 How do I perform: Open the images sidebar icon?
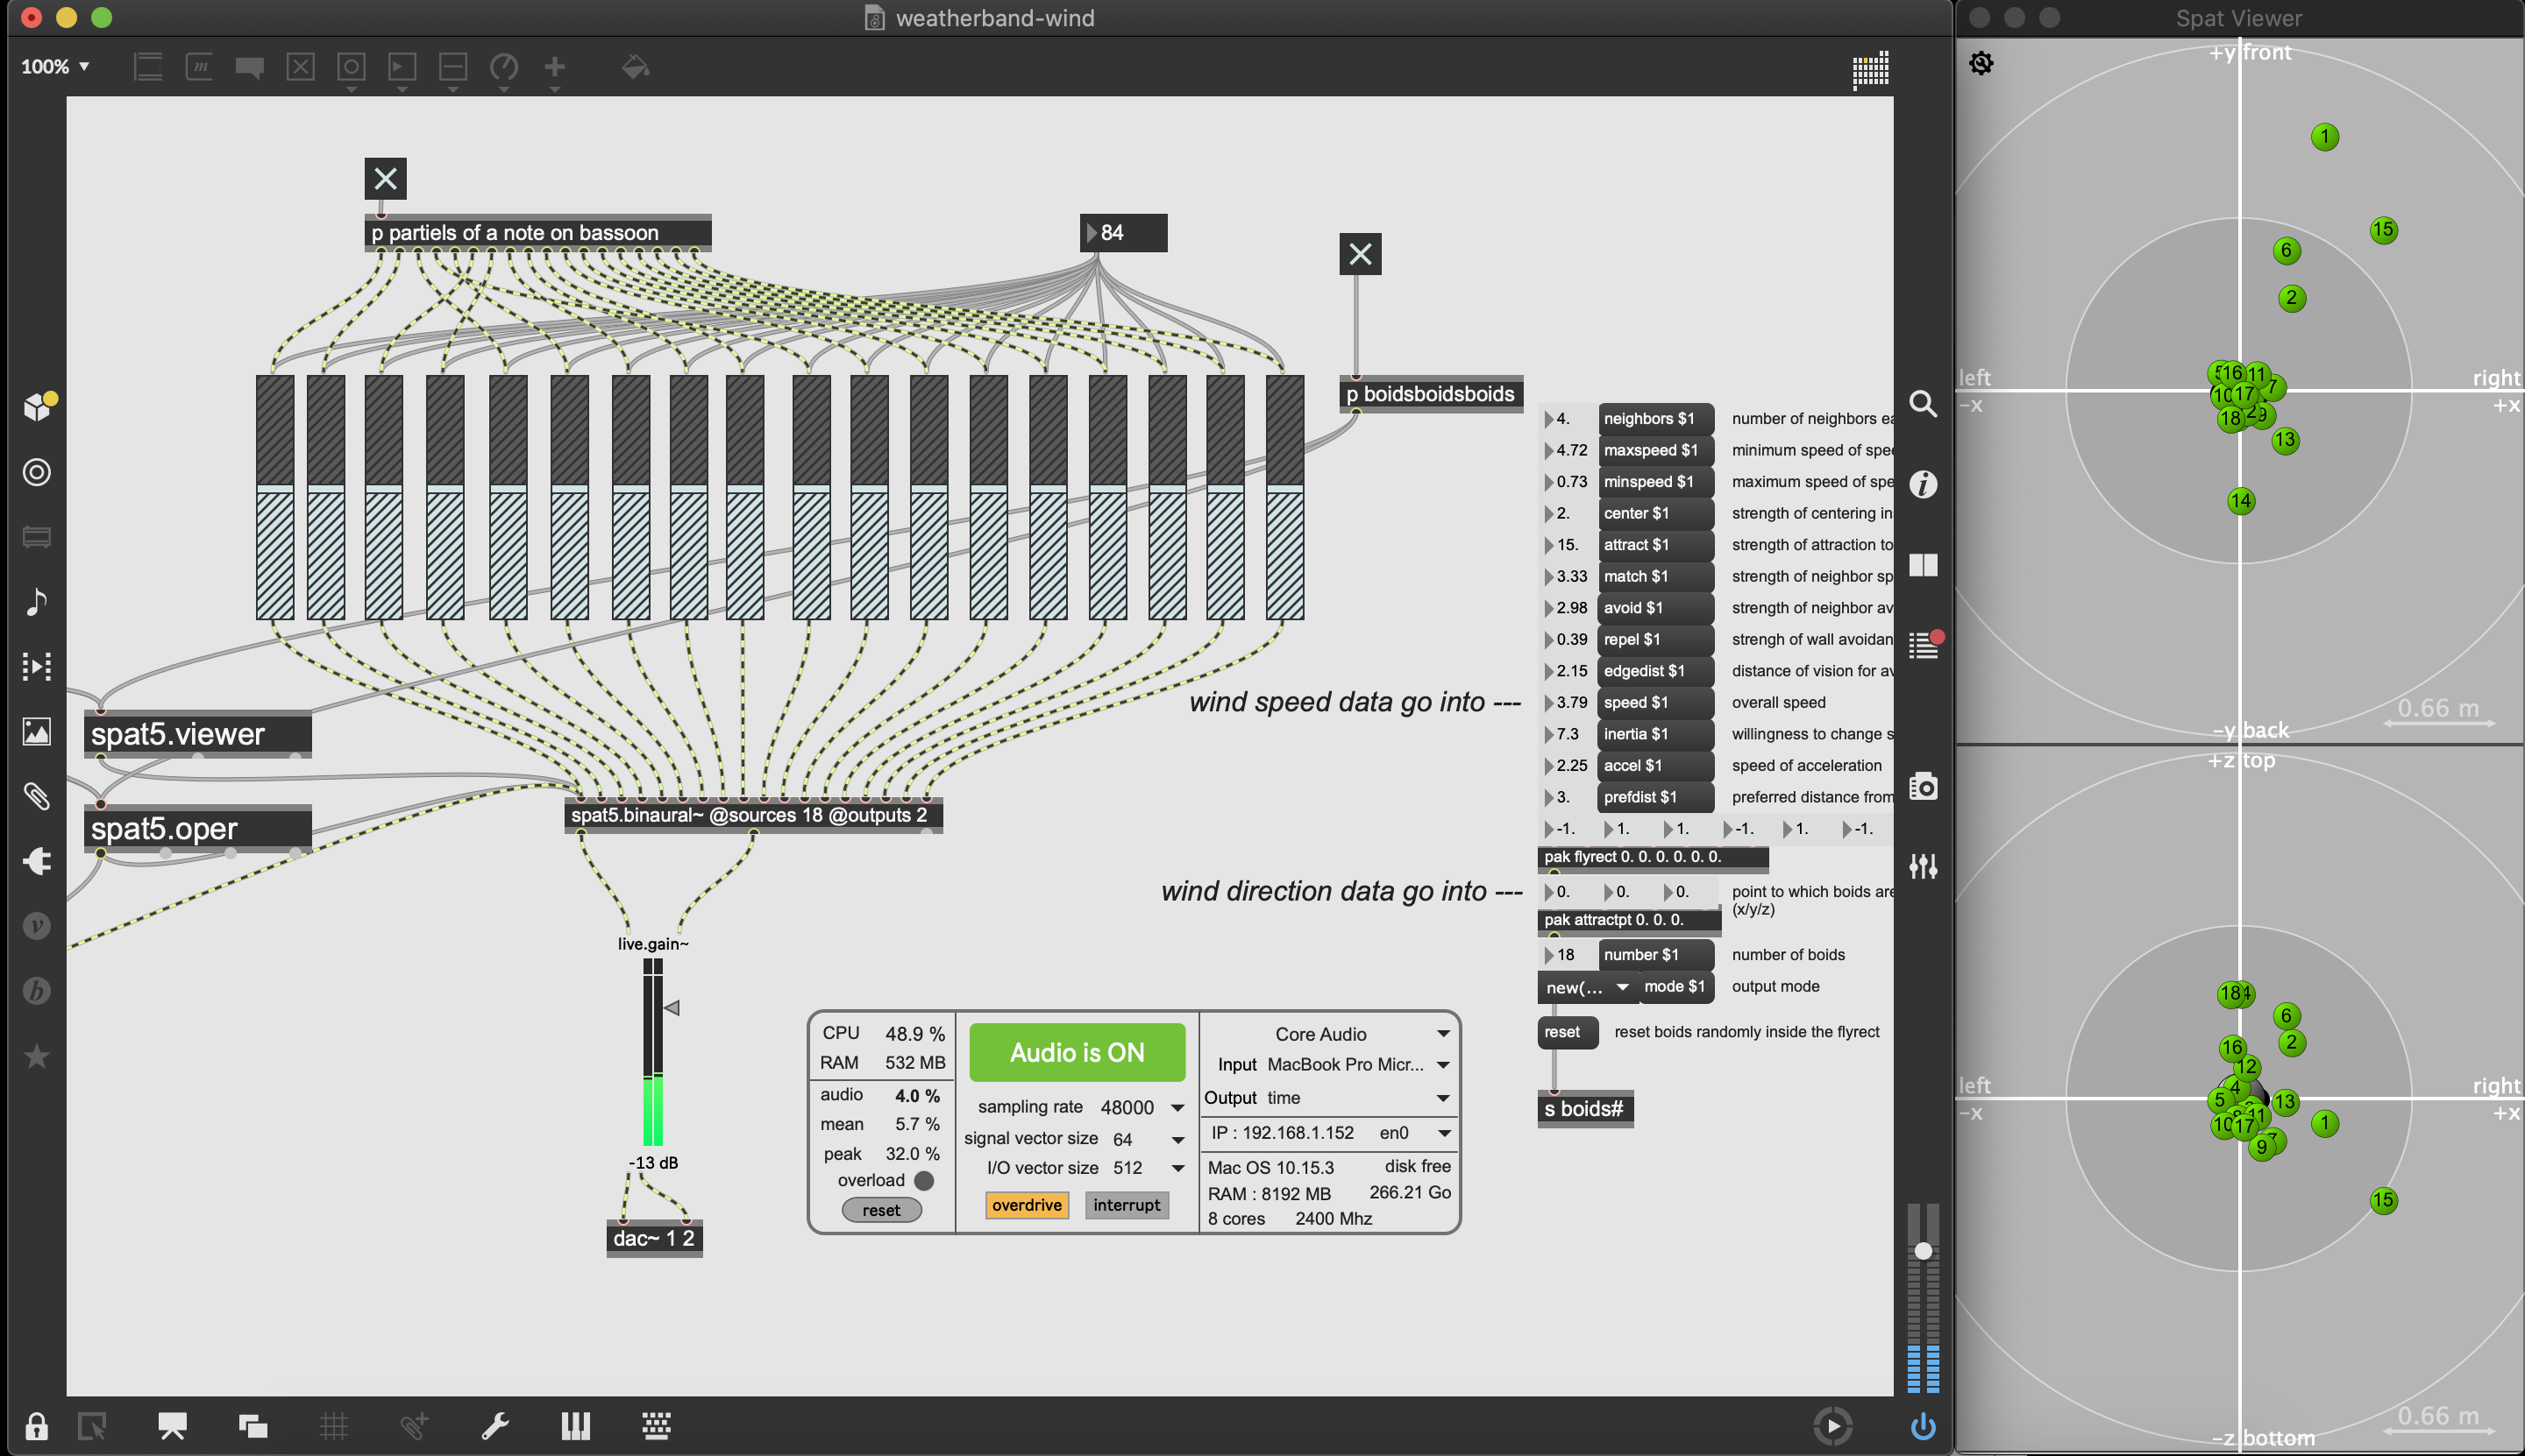37,731
